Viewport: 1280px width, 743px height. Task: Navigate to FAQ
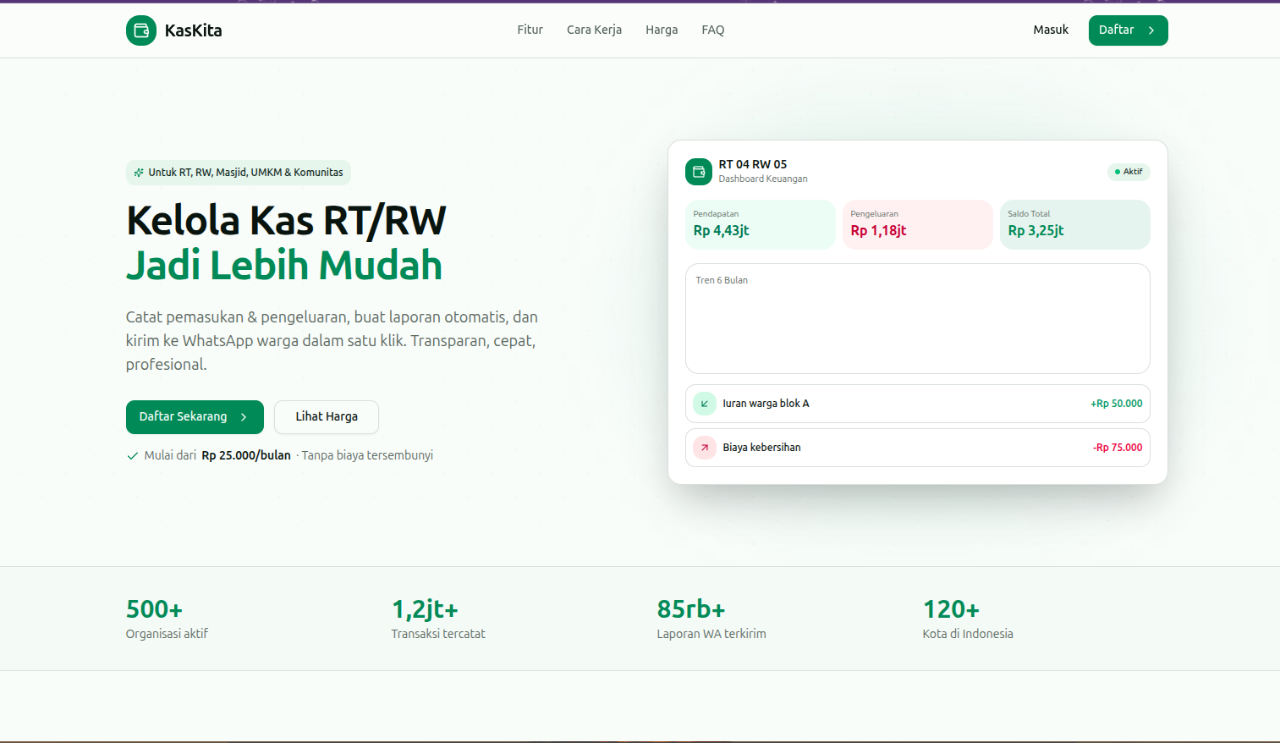pos(713,30)
